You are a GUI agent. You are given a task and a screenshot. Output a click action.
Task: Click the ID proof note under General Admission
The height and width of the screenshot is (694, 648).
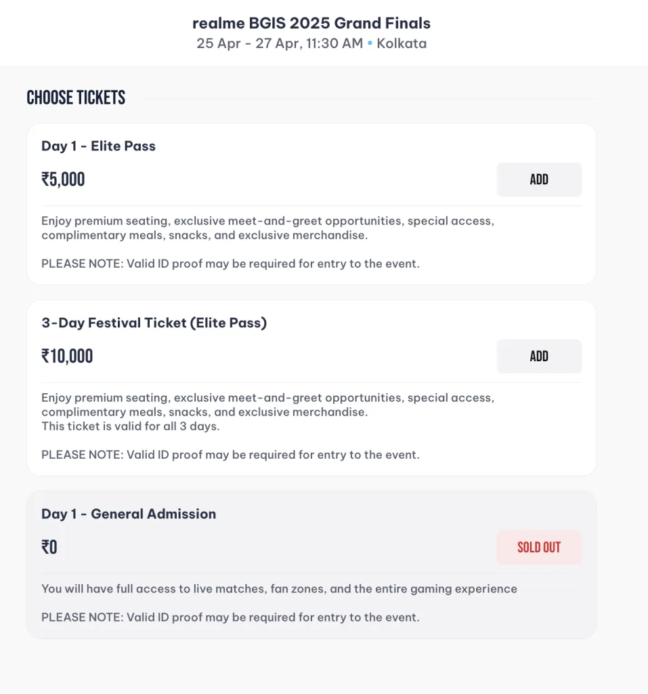point(230,617)
